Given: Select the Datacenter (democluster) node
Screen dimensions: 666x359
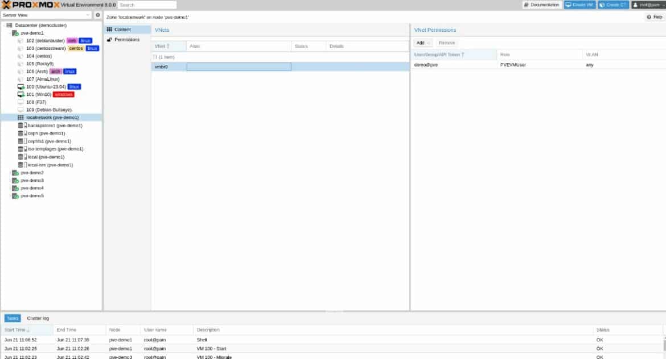Looking at the screenshot, I should (40, 25).
